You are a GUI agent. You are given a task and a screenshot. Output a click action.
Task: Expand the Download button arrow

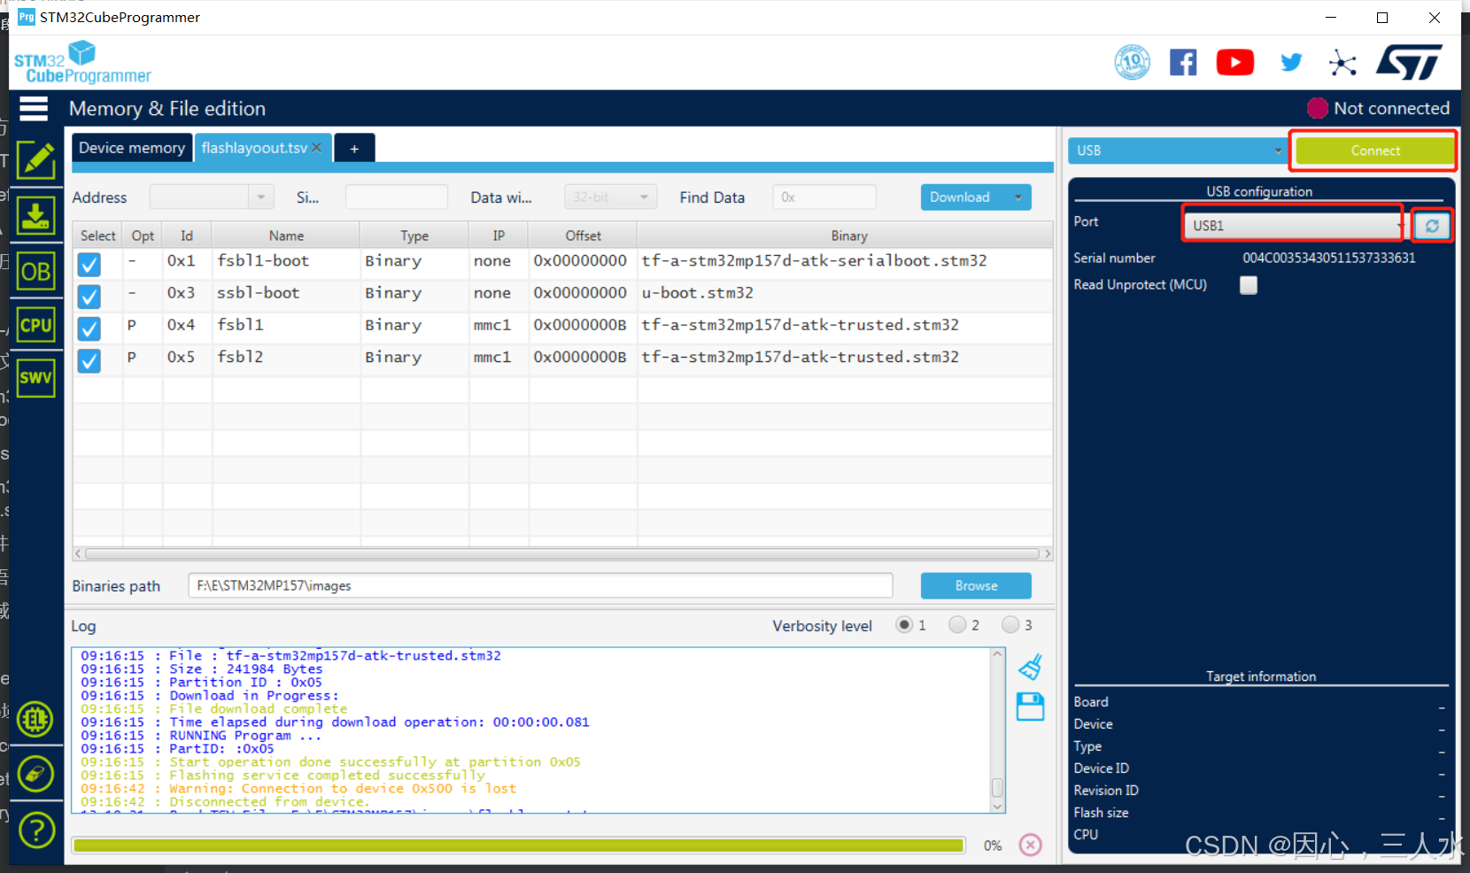point(1018,197)
